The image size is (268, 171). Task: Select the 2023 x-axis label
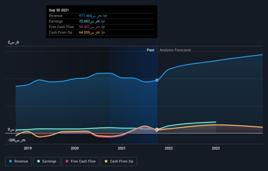(216, 148)
